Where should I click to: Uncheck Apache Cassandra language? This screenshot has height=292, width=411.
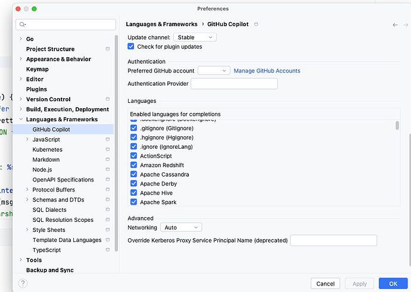pyautogui.click(x=133, y=174)
